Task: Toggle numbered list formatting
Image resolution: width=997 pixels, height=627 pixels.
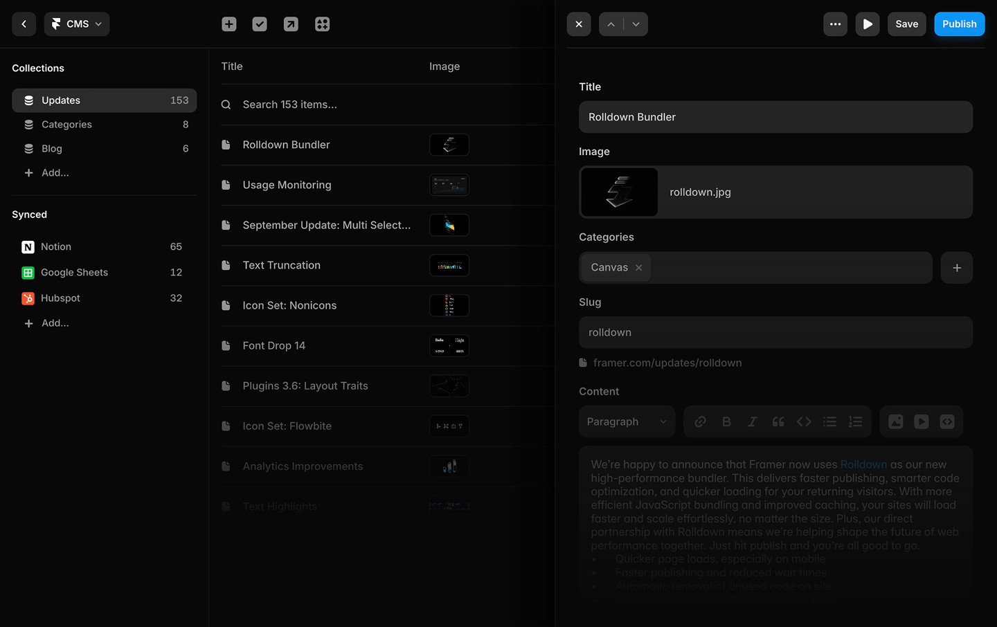Action: click(x=856, y=421)
